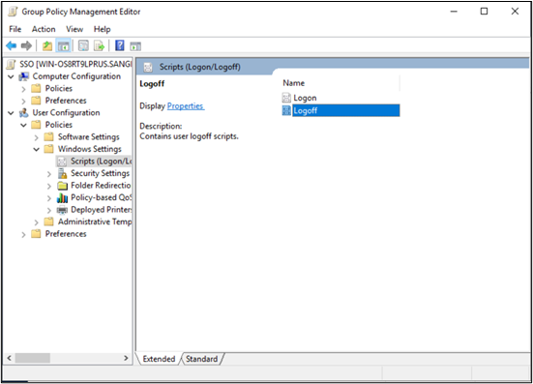Image resolution: width=533 pixels, height=384 pixels.
Task: Expand the Policy-based QoS node
Action: coord(49,198)
